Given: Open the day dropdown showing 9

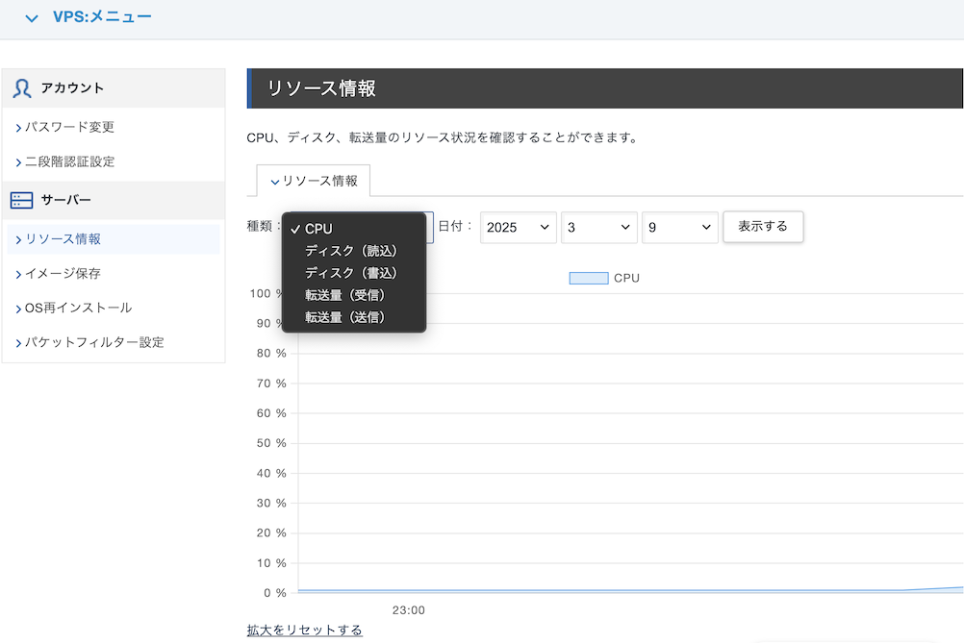Looking at the screenshot, I should tap(680, 228).
